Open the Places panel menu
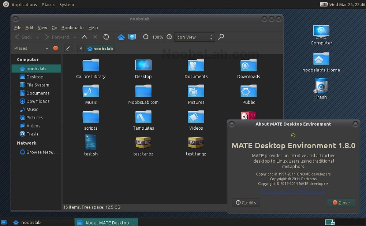Viewport: 366px width, 226px height. [x=48, y=4]
